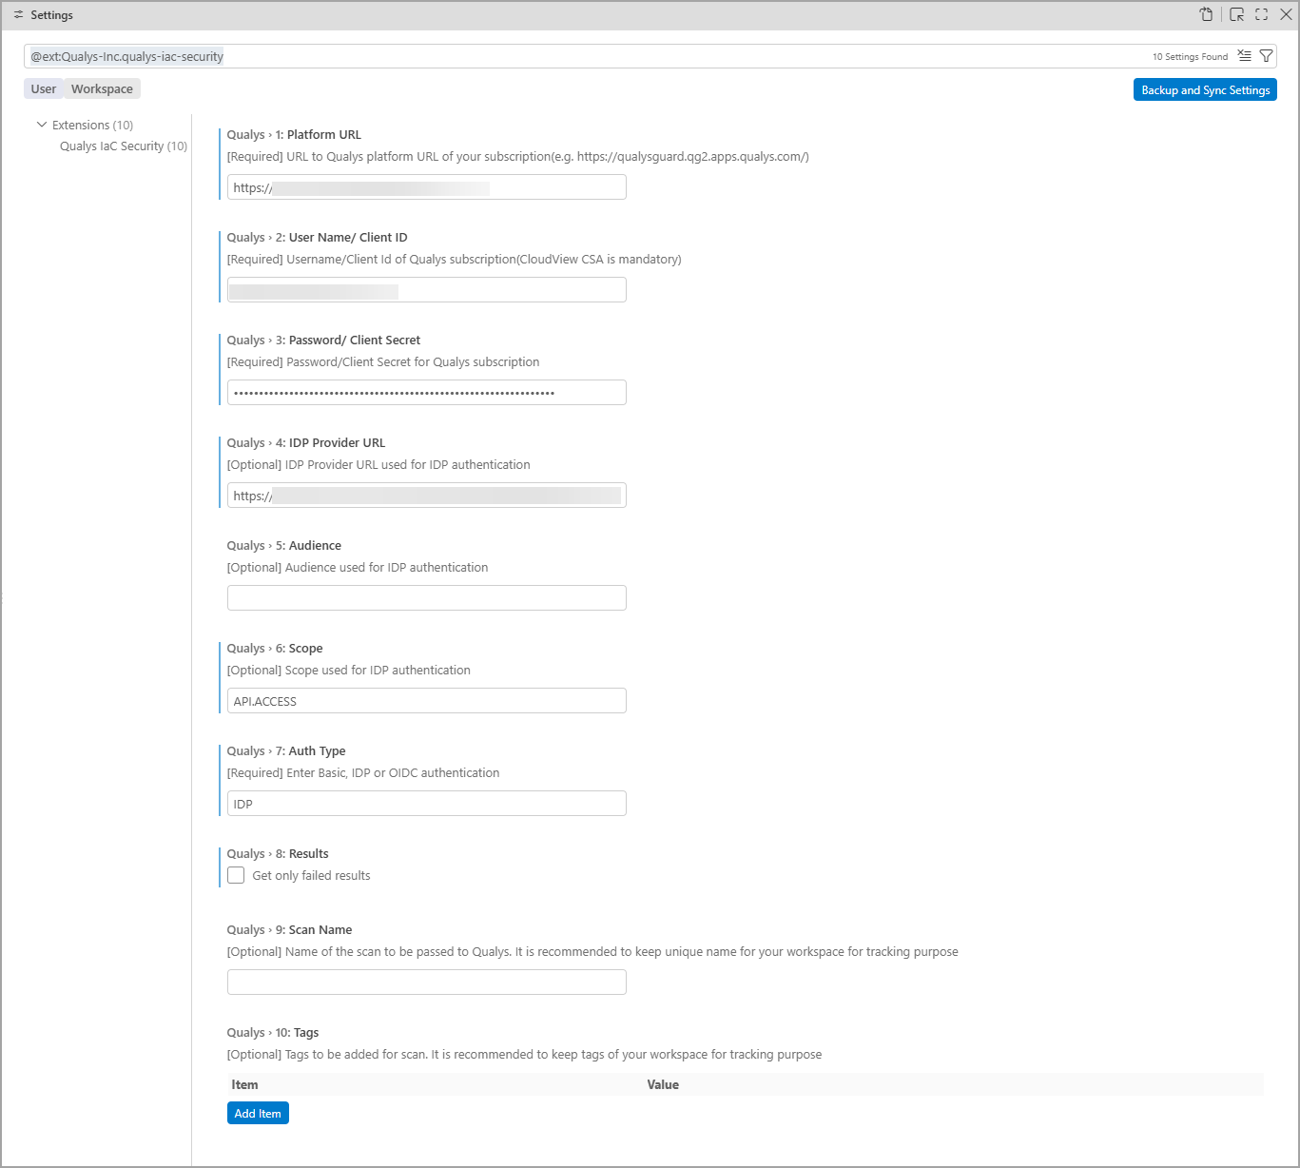Click Password/Client Secret input field
This screenshot has height=1168, width=1300.
(426, 393)
